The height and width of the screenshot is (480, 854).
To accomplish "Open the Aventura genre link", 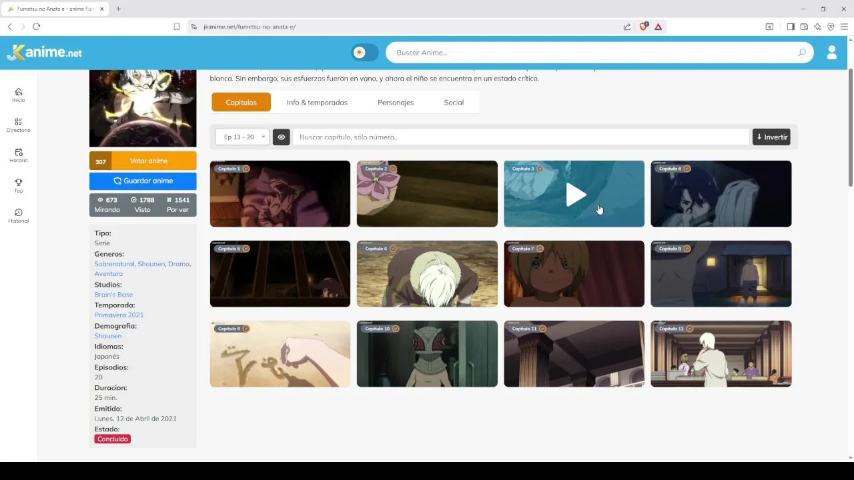I will tap(108, 274).
